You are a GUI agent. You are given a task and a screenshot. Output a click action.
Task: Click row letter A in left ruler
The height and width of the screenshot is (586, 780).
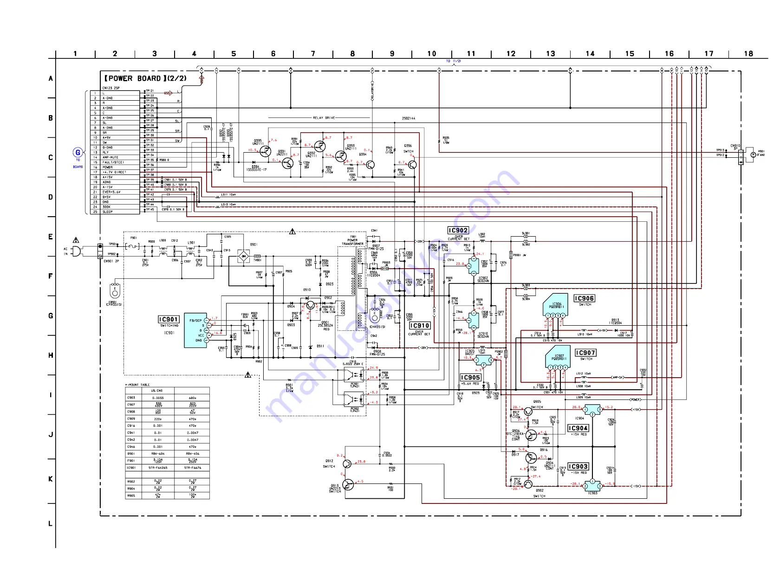point(51,78)
